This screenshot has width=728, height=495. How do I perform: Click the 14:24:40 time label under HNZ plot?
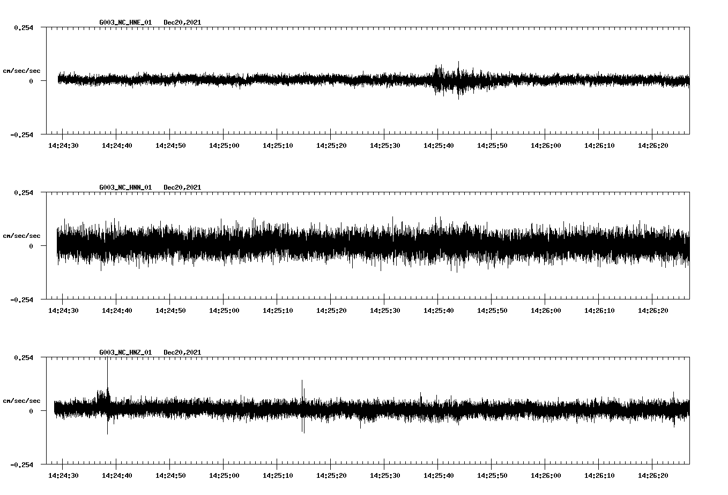tap(117, 475)
